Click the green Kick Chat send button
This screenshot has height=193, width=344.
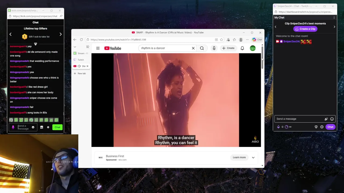[58, 127]
